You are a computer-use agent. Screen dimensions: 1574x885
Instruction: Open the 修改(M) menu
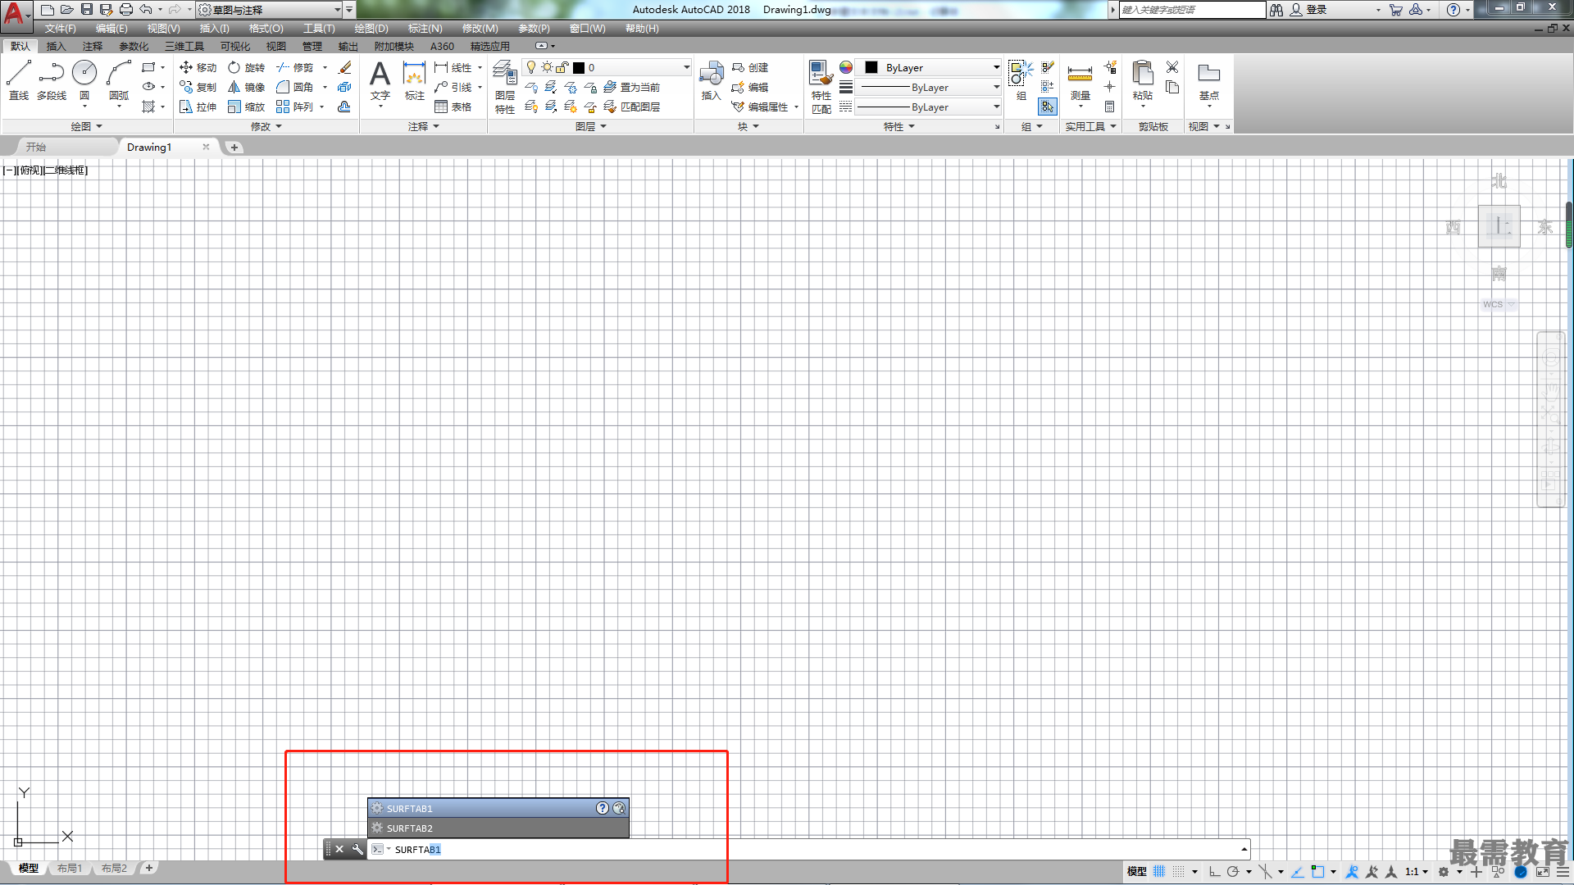pyautogui.click(x=480, y=28)
